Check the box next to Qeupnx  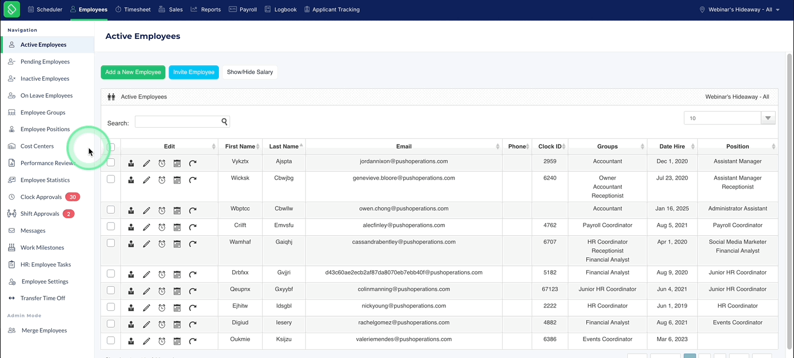[111, 290]
